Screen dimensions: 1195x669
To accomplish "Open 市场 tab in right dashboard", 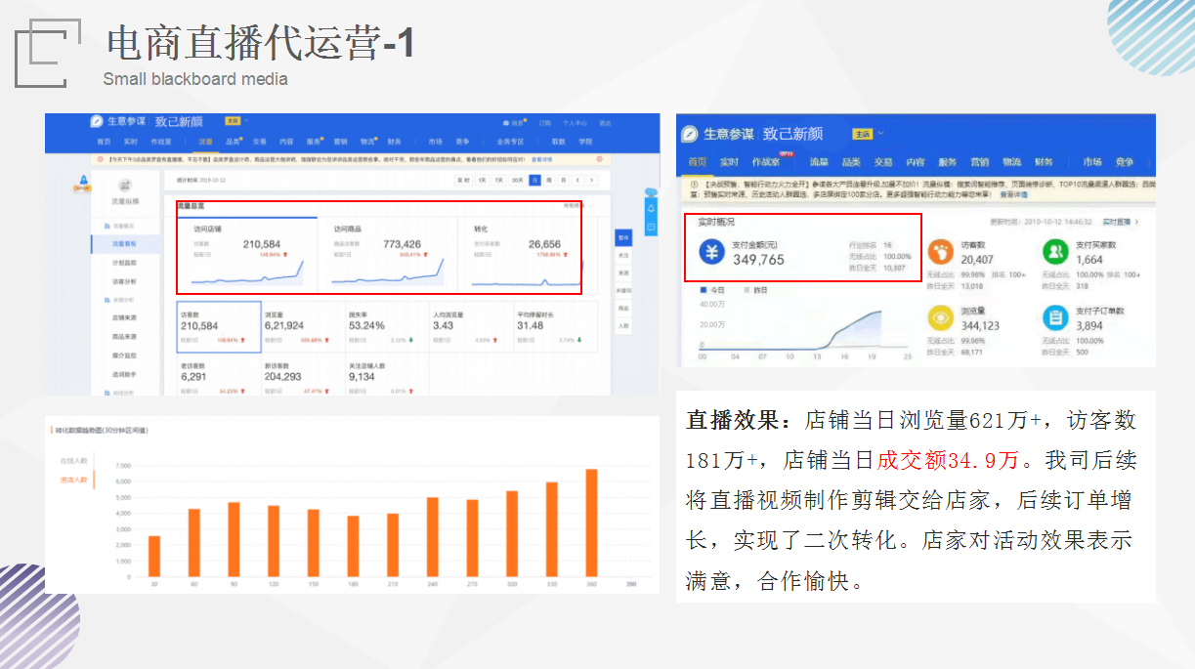I will pos(1092,162).
